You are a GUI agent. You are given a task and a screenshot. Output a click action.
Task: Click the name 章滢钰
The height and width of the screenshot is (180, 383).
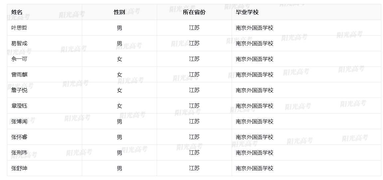[x=19, y=106]
